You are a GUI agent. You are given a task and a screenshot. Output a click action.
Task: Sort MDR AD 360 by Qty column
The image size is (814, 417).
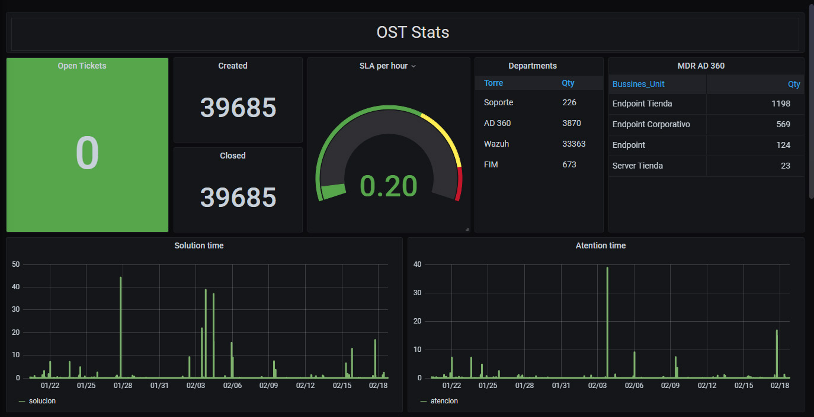coord(793,84)
